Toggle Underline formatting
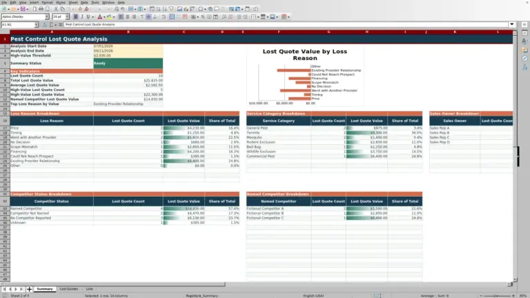Image resolution: width=530 pixels, height=298 pixels. coord(88,17)
